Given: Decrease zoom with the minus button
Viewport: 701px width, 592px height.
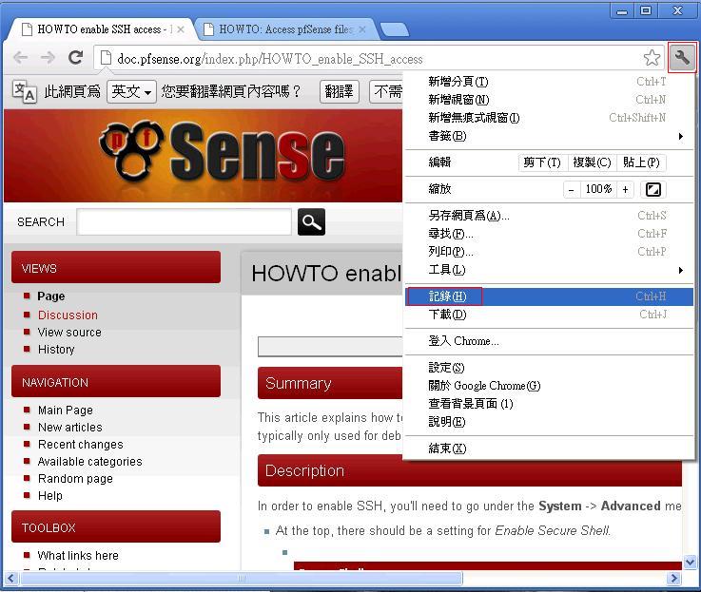Looking at the screenshot, I should pyautogui.click(x=572, y=189).
